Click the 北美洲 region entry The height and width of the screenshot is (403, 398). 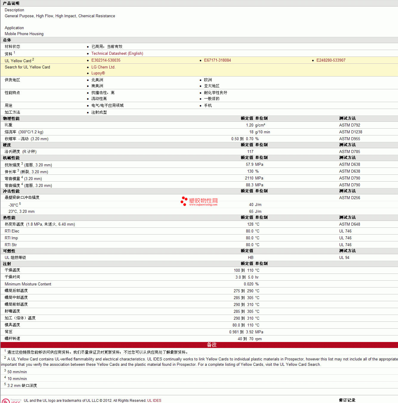97,80
